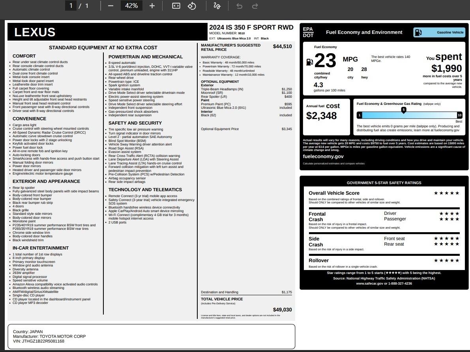Click the VIN number line
Image resolution: width=470 pixels, height=352 pixels.
tap(39, 341)
